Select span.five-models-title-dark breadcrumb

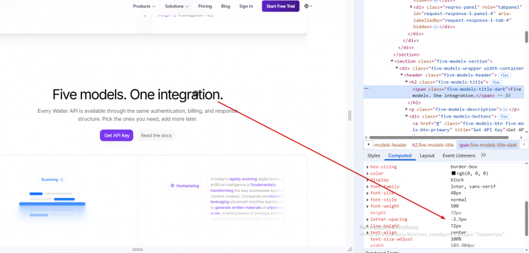point(488,145)
